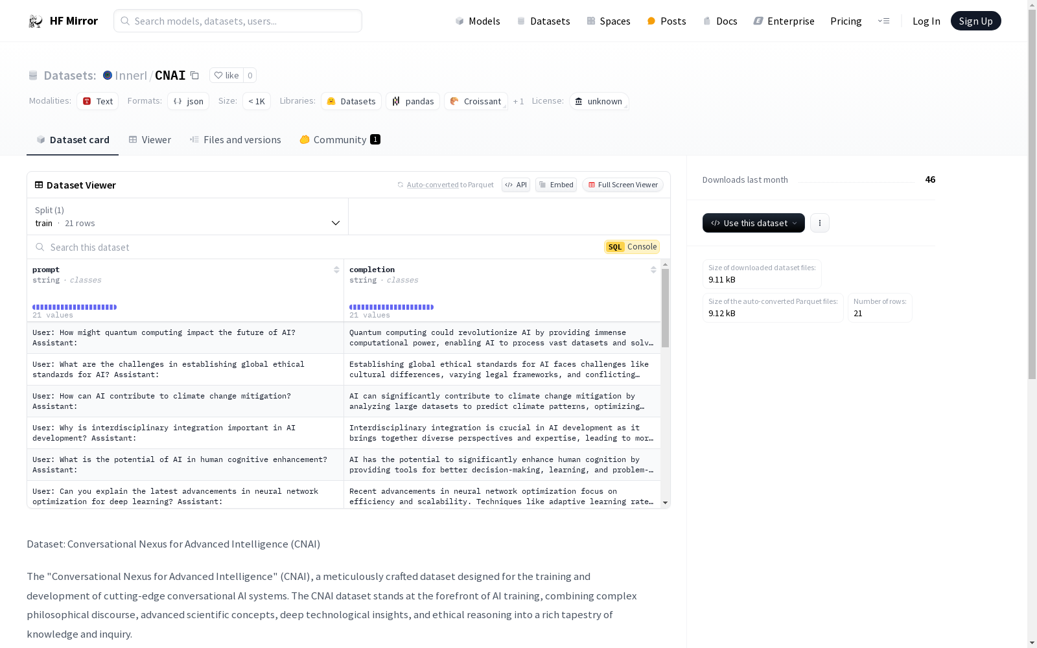The height and width of the screenshot is (648, 1037).
Task: Switch to the Viewer tab
Action: 150,140
